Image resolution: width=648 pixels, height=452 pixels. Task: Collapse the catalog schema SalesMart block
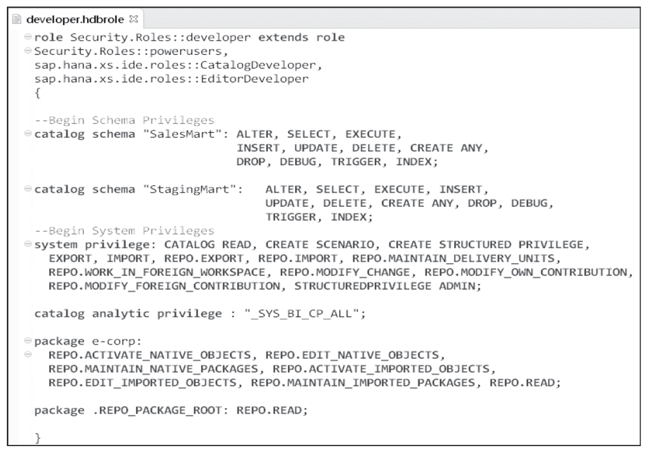(x=28, y=134)
